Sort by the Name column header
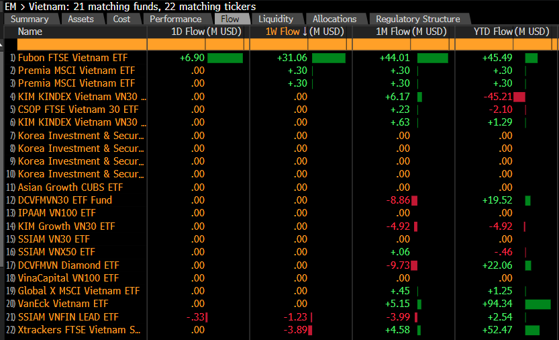 click(x=30, y=32)
